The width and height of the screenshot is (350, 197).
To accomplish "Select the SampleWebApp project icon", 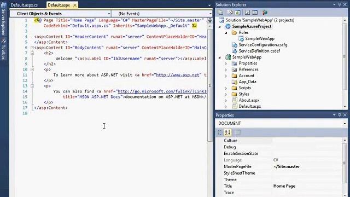I will (x=228, y=57).
